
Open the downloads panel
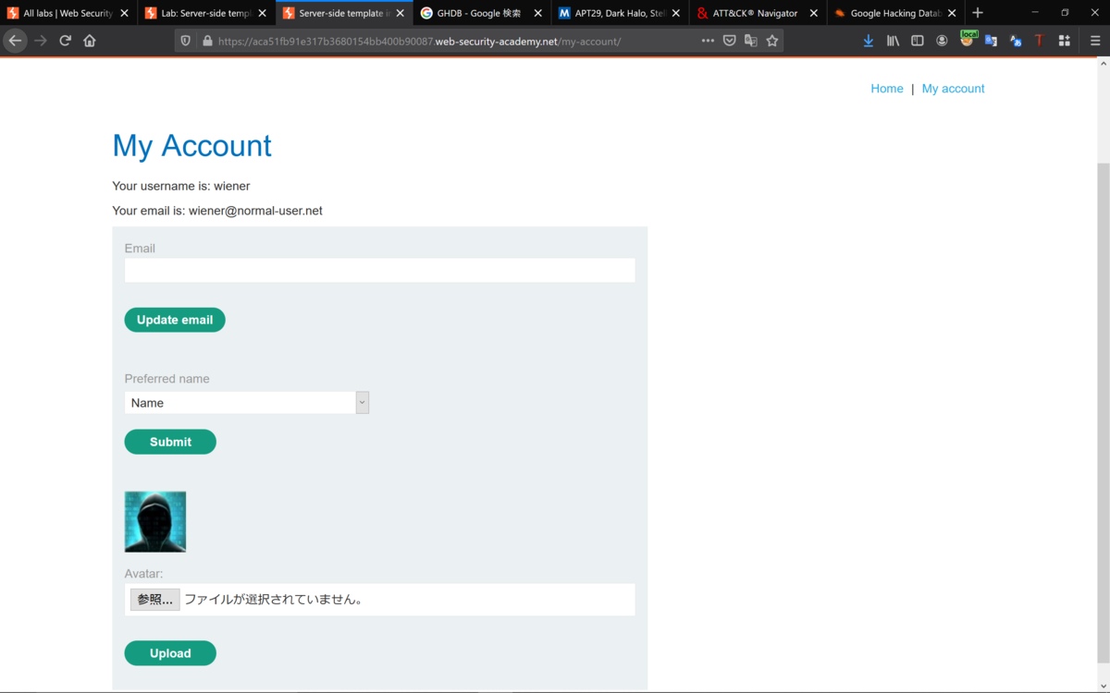868,41
